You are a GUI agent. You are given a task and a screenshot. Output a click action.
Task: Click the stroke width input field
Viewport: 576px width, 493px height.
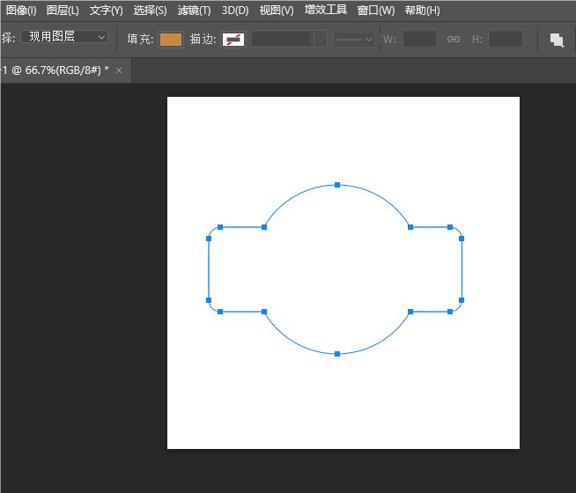point(282,40)
